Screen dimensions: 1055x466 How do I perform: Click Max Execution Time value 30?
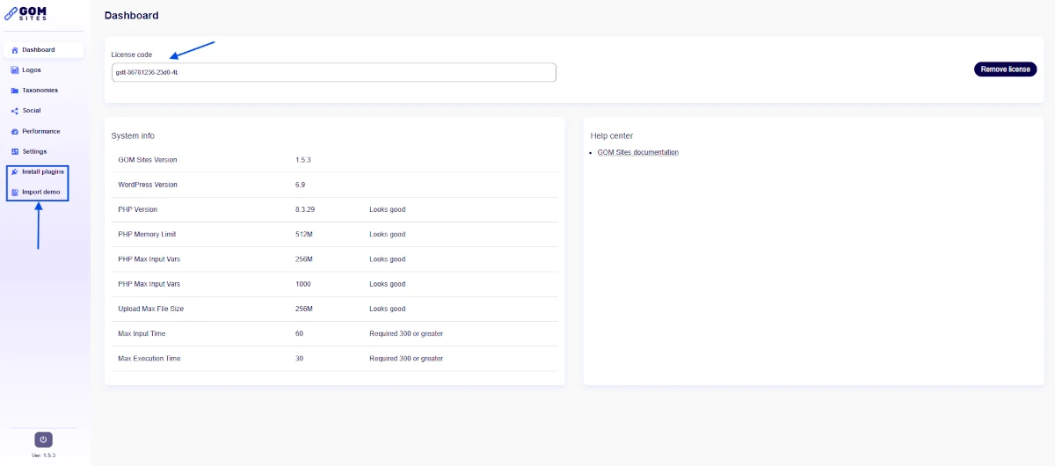[300, 358]
